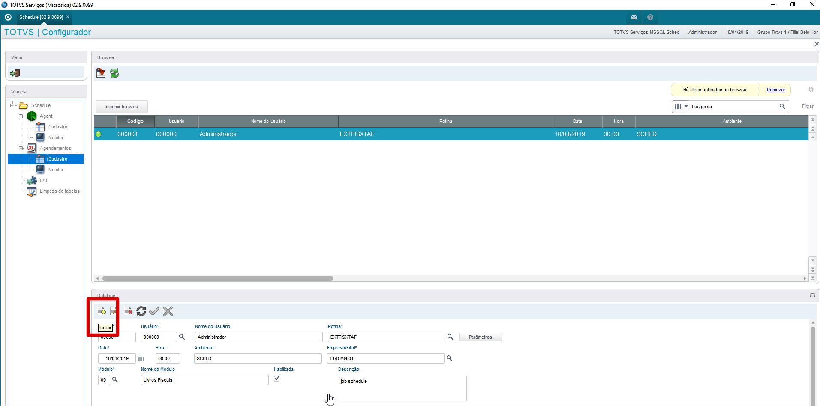Select the Agendamentos node in the tree

pos(55,148)
